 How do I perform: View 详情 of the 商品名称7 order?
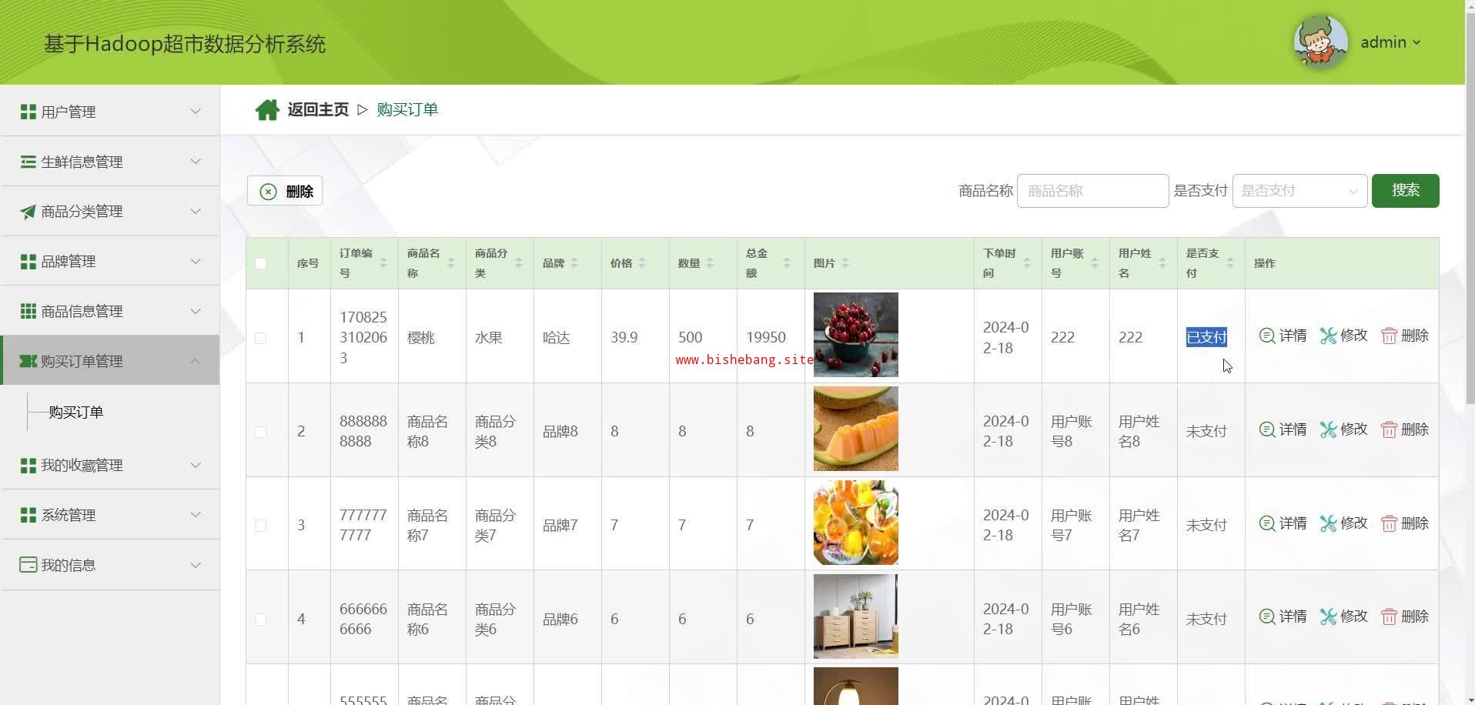[1283, 523]
